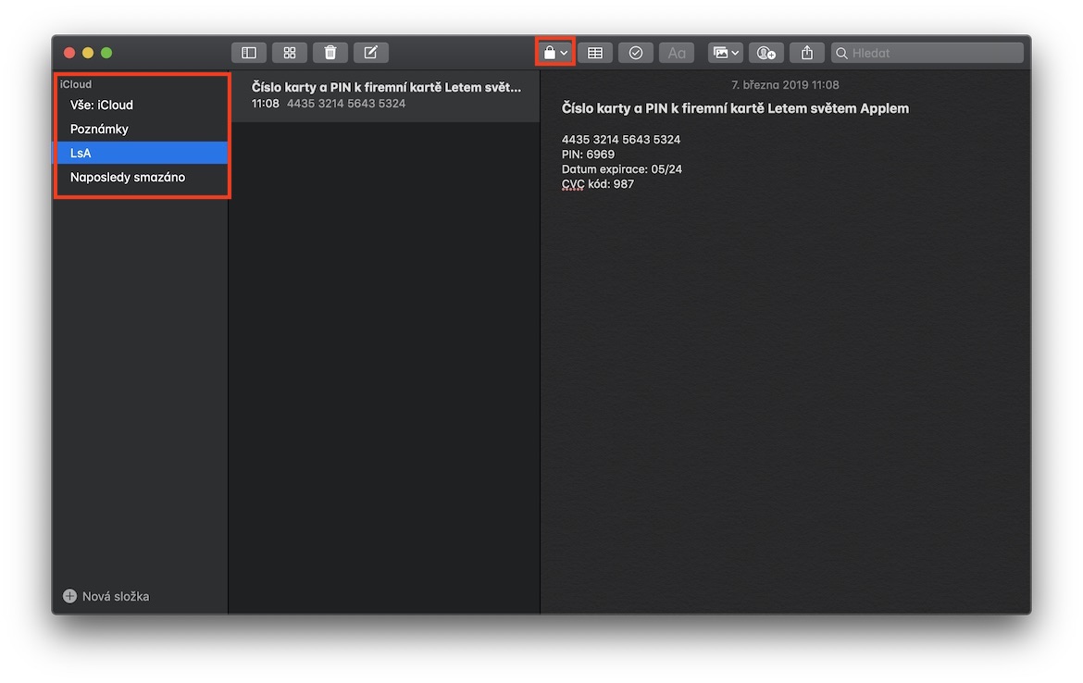Select the Číslo karty a PIN note
1083x683 pixels.
click(385, 95)
